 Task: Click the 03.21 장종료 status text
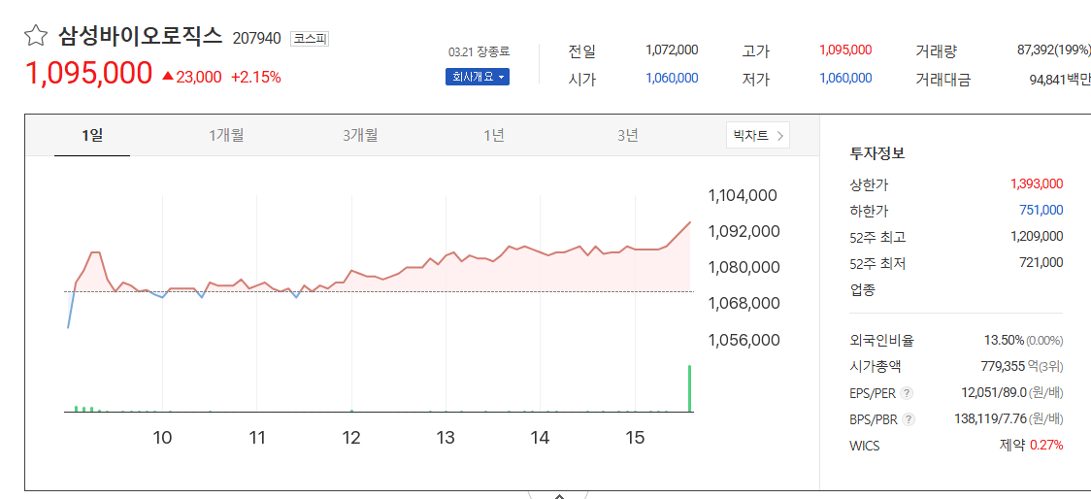pos(479,51)
